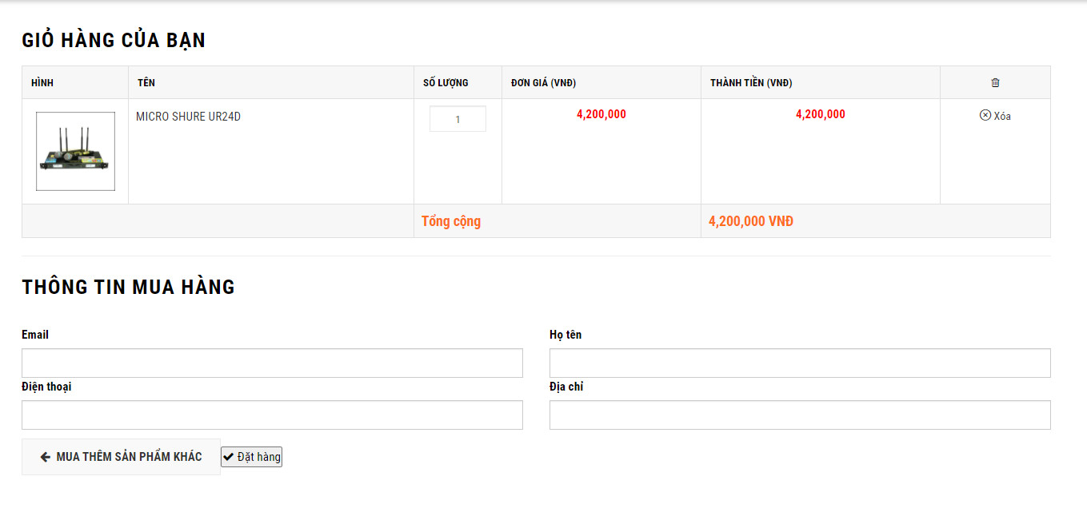Submit the order with Đặt hàng button

coord(252,457)
